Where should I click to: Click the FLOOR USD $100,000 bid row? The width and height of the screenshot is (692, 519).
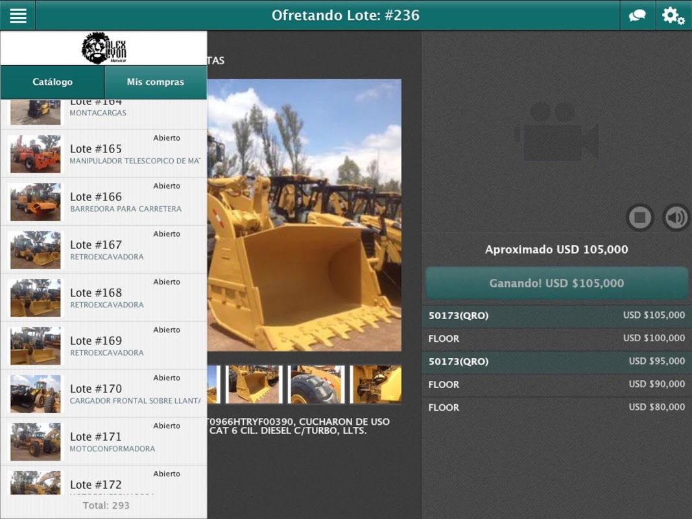[x=556, y=339]
